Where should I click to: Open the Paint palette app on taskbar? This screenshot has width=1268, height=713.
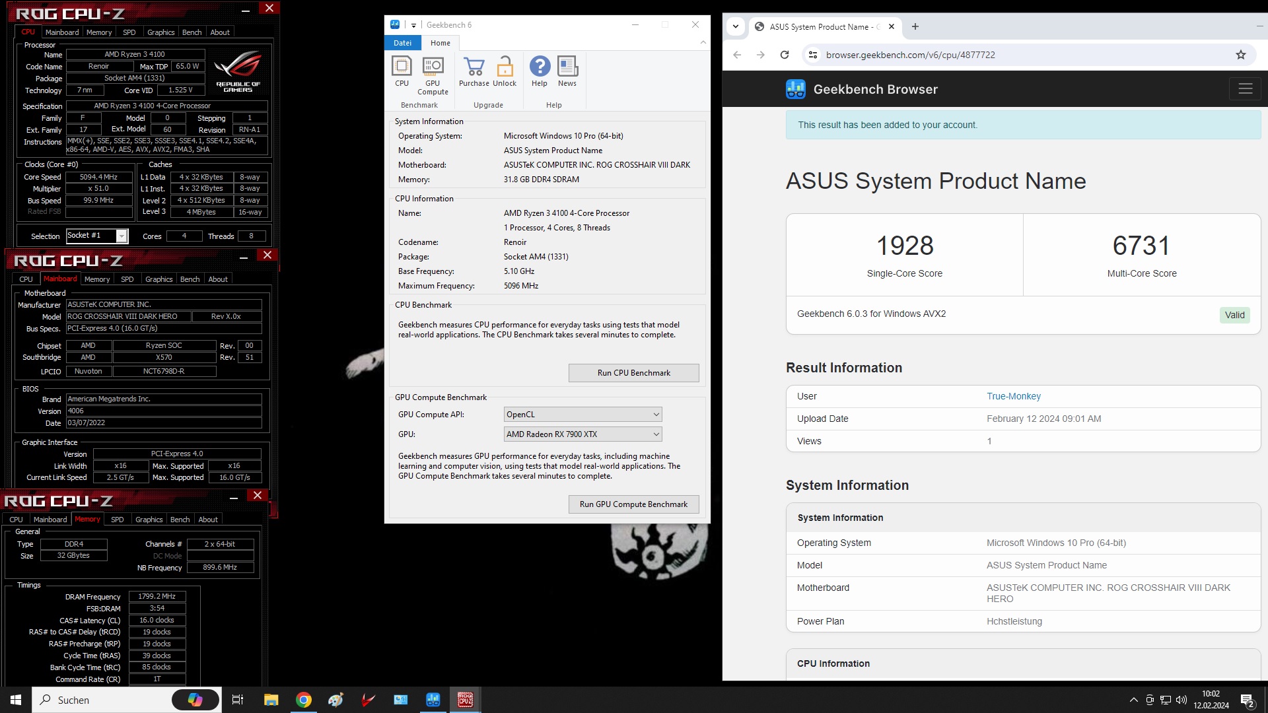click(335, 700)
